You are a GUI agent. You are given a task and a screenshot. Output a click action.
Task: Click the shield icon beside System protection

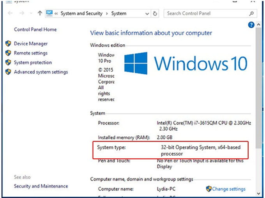coord(8,62)
